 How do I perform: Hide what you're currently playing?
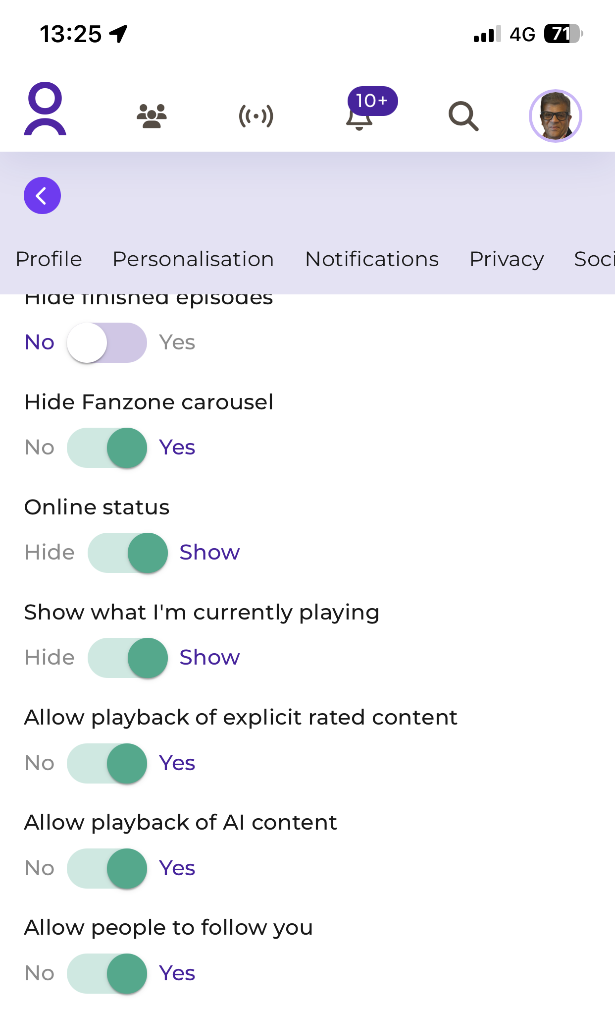[128, 657]
